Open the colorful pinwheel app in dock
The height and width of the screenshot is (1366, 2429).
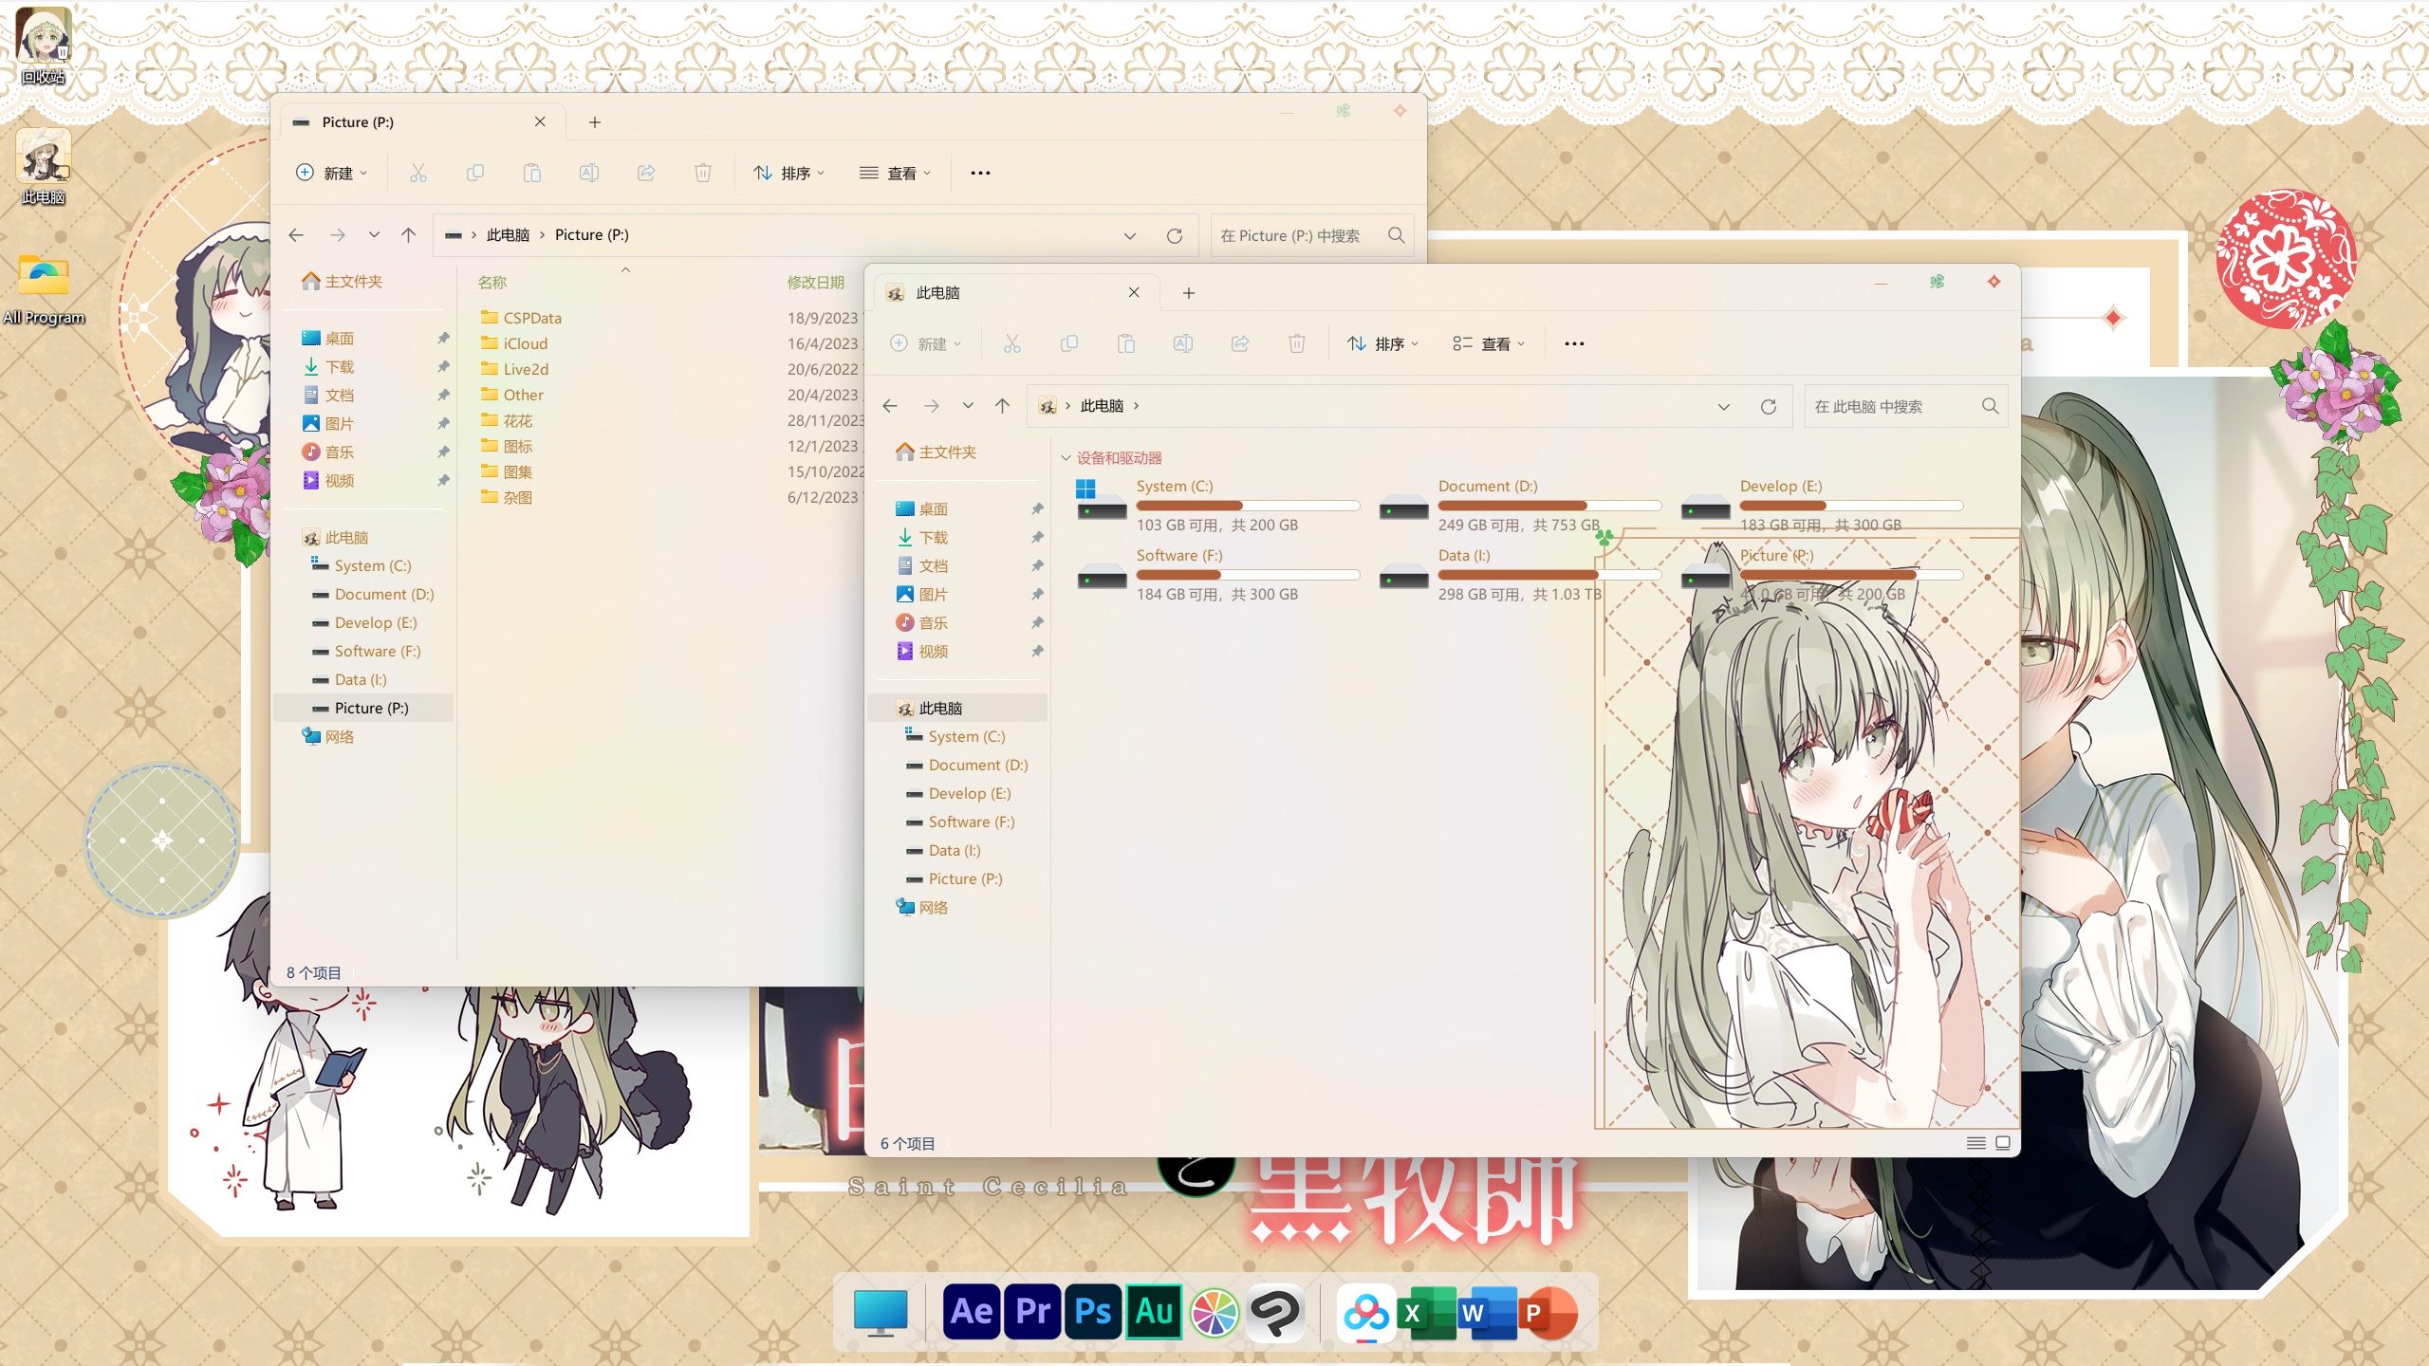[x=1214, y=1313]
